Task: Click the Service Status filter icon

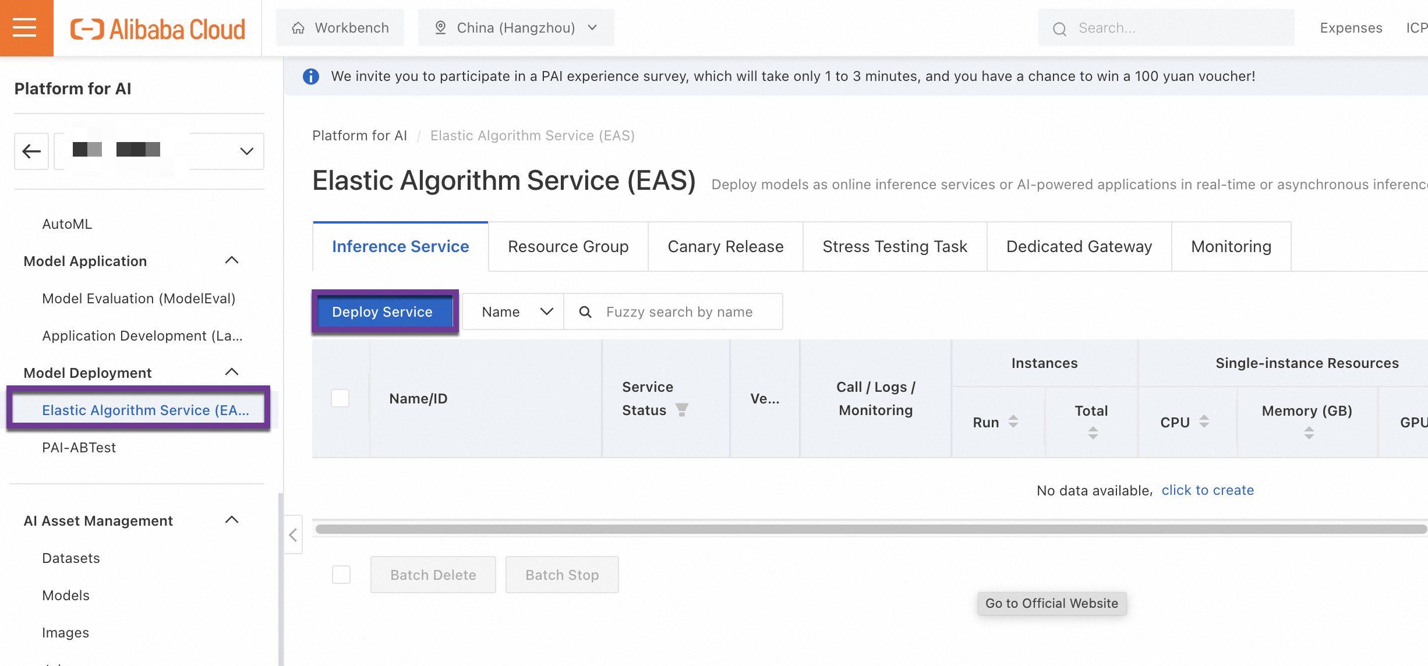Action: click(682, 410)
